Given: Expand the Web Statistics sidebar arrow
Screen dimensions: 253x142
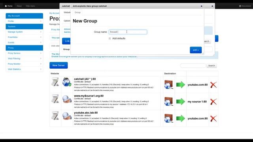Looking at the screenshot, I should (x=41, y=69).
